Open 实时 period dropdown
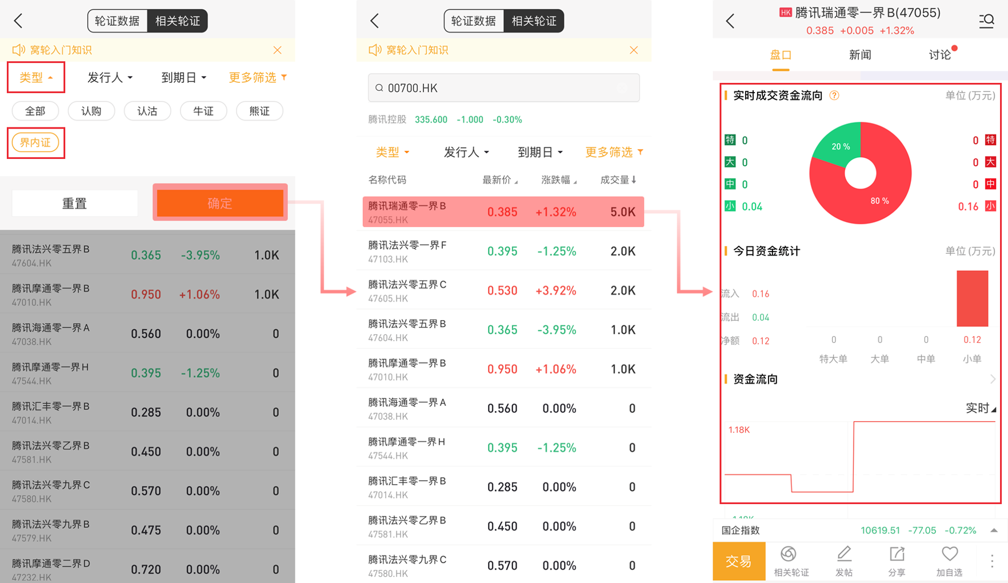1008x583 pixels. pyautogui.click(x=981, y=408)
